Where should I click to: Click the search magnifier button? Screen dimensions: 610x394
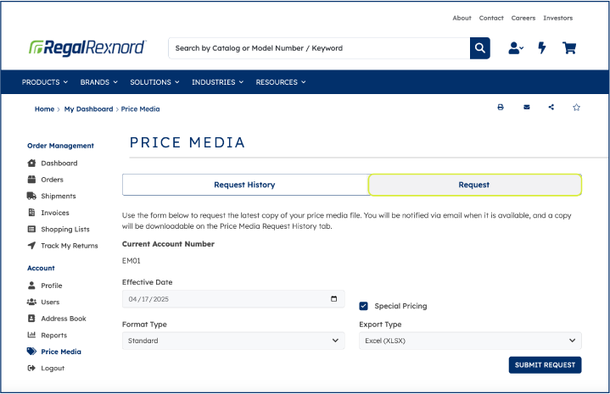pyautogui.click(x=479, y=48)
